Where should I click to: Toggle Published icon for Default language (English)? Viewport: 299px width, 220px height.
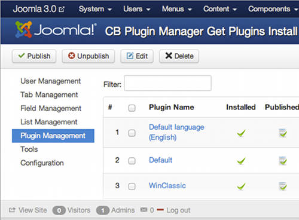tap(283, 133)
